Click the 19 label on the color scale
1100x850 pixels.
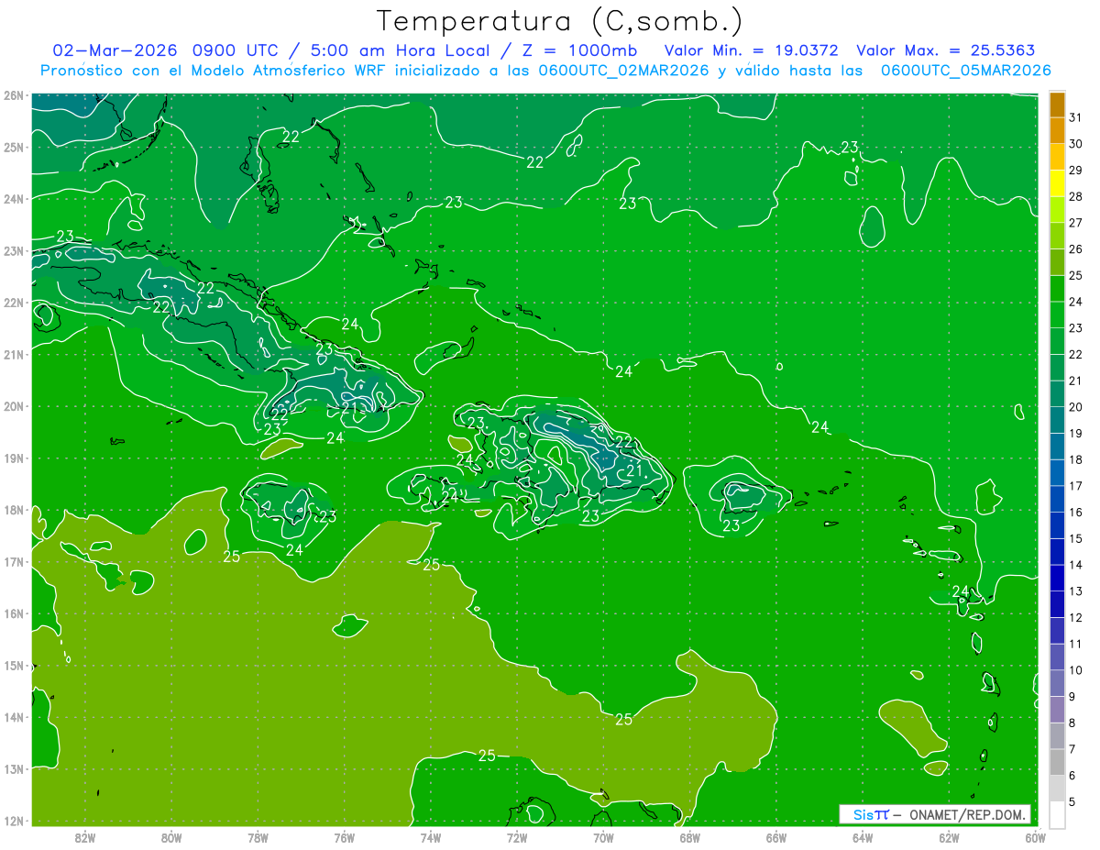(x=1075, y=433)
